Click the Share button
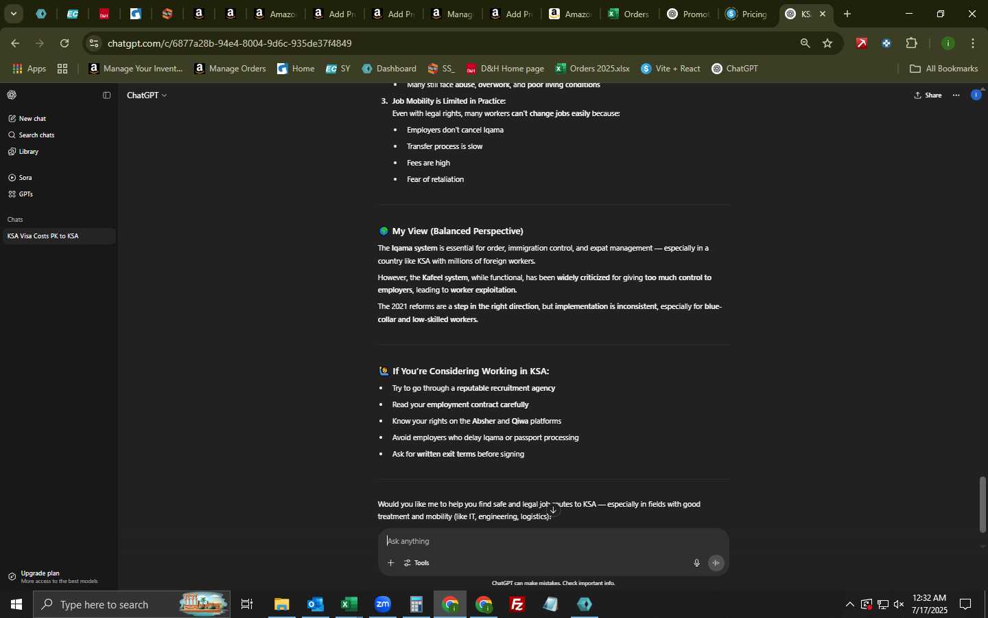The image size is (988, 618). click(x=928, y=95)
